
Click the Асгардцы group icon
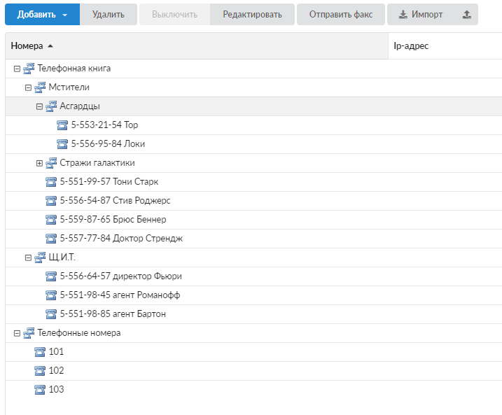(x=51, y=106)
